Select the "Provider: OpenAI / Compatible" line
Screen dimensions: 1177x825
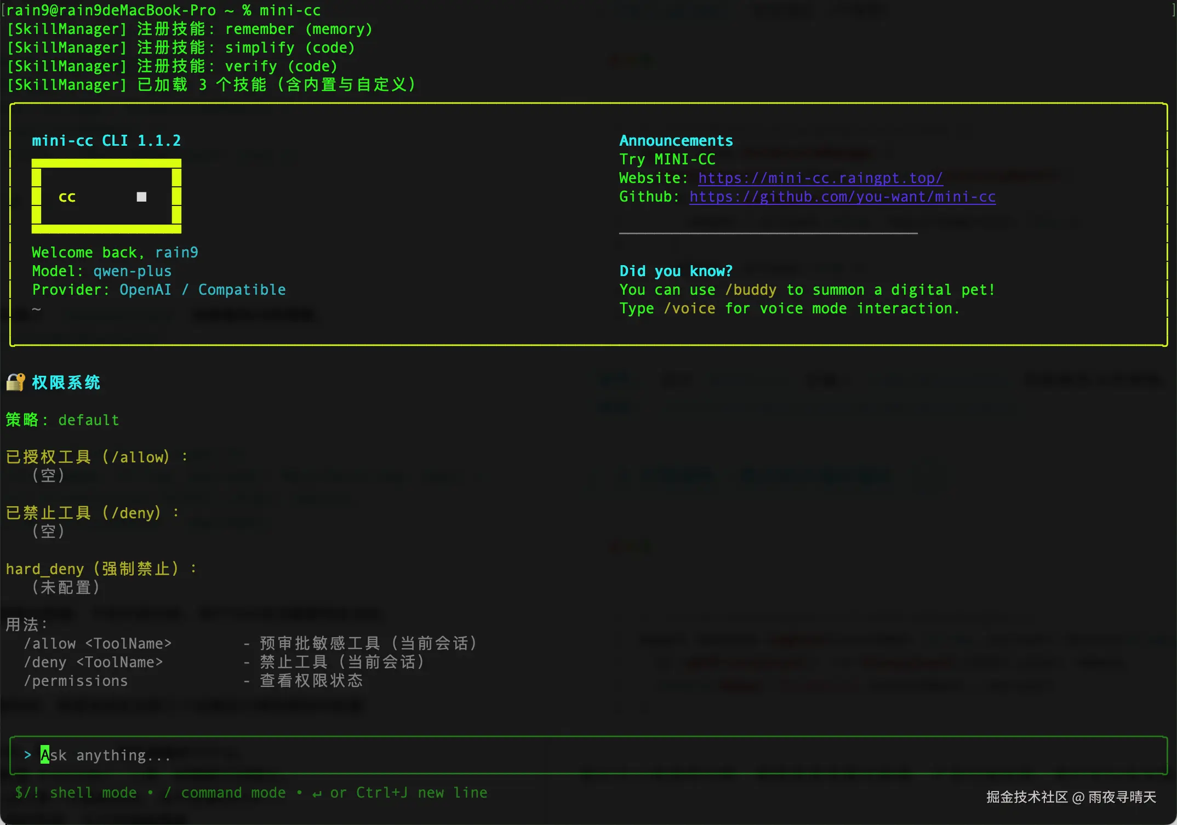[159, 289]
